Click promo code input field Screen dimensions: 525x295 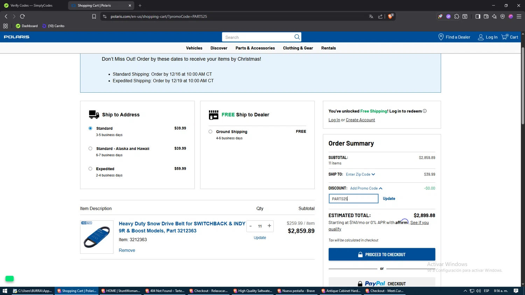(x=353, y=199)
